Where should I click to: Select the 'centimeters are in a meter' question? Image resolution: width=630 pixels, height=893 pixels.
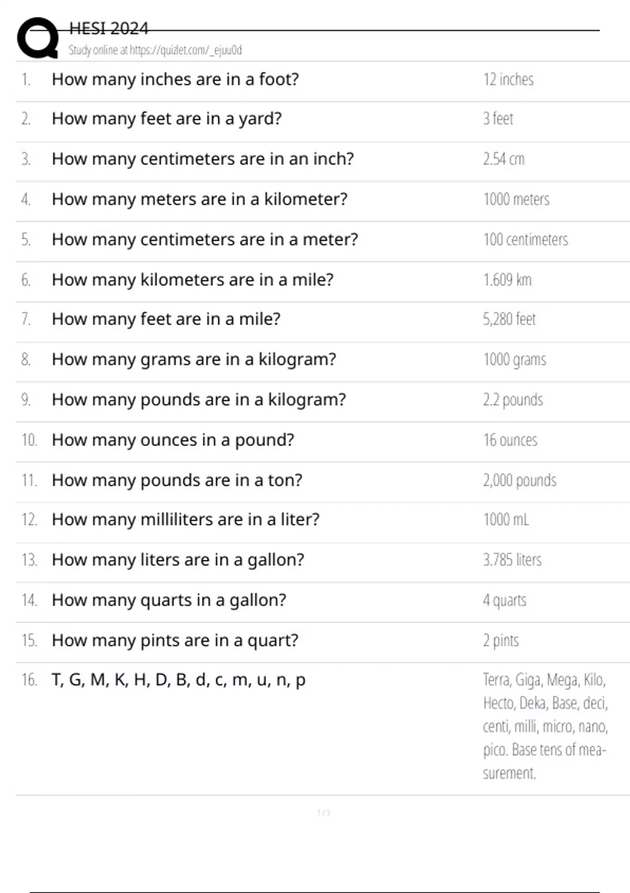click(205, 240)
